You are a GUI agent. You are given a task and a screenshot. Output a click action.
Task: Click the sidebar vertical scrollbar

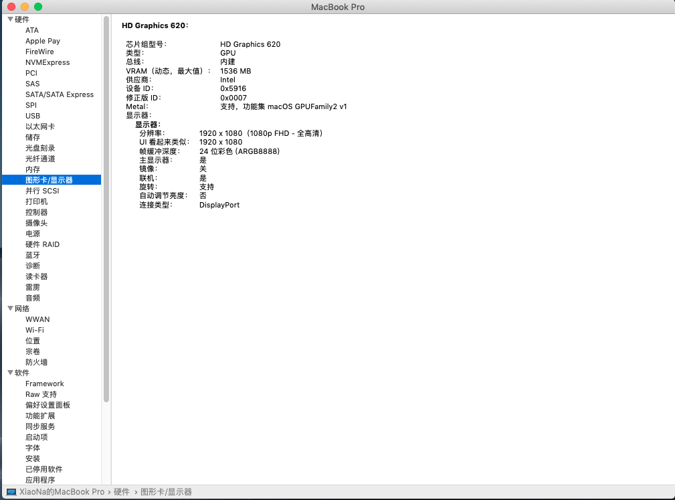(106, 210)
